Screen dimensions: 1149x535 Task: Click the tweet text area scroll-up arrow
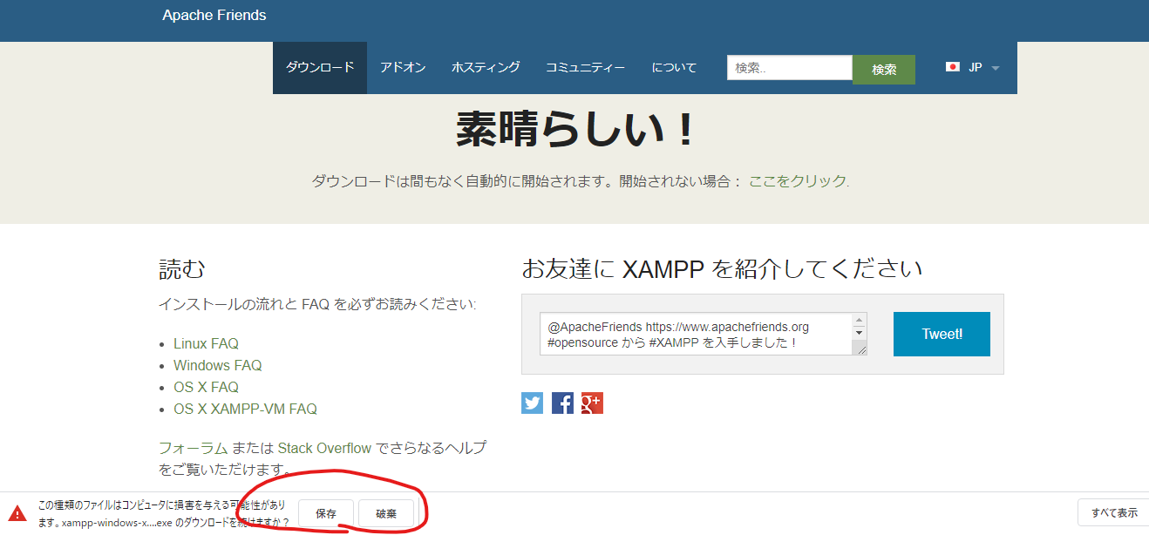tap(860, 319)
